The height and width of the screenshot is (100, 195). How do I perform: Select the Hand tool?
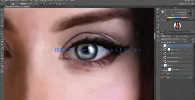[x=2, y=59]
